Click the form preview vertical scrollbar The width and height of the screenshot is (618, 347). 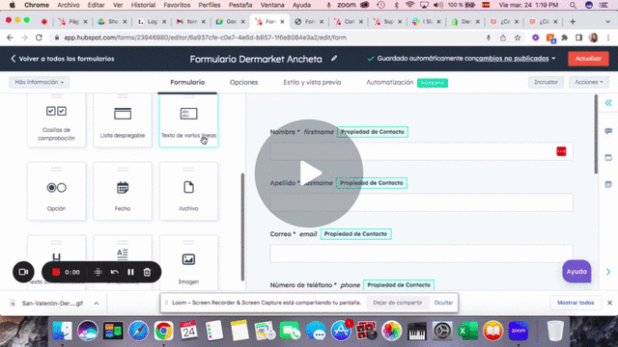coord(596,134)
